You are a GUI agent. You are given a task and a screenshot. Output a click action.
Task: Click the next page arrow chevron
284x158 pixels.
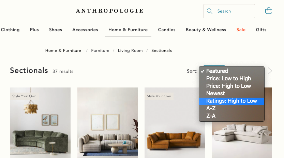click(x=270, y=71)
